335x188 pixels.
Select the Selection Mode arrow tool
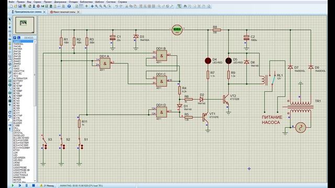(10, 19)
